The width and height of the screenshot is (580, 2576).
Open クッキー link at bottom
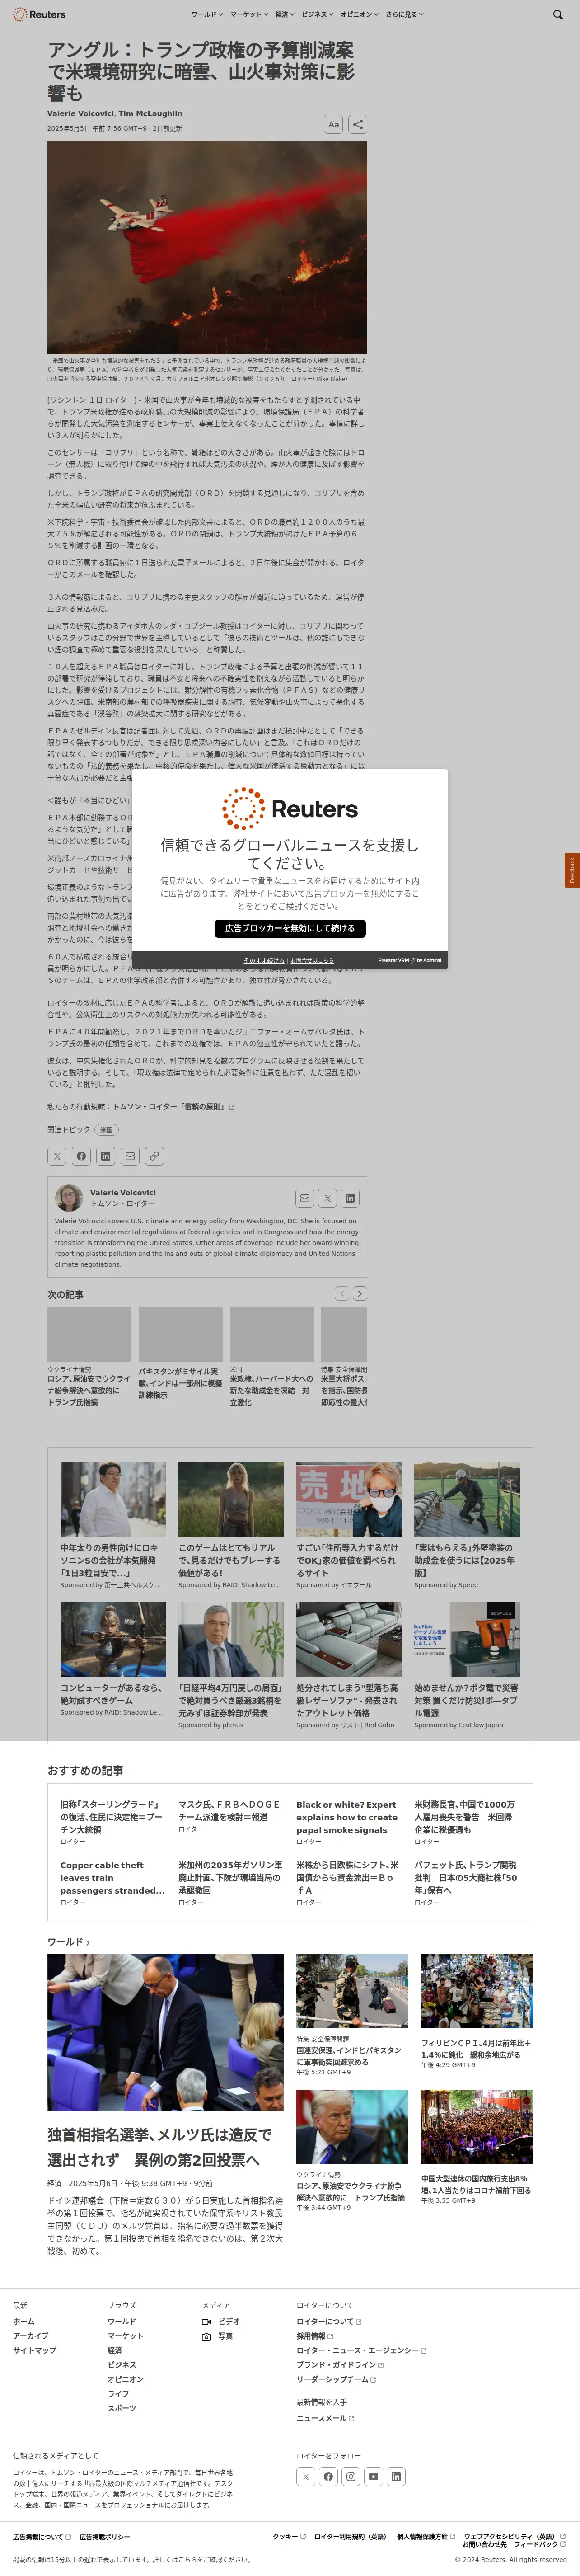pyautogui.click(x=289, y=2536)
